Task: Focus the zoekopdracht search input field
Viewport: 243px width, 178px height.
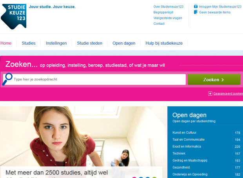Action: [x=99, y=79]
